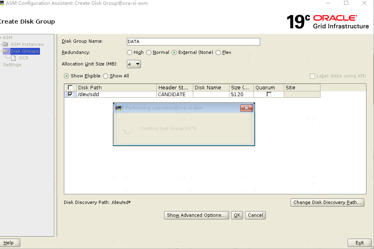
Task: Click the ASM Instances folder icon
Action: pos(6,44)
